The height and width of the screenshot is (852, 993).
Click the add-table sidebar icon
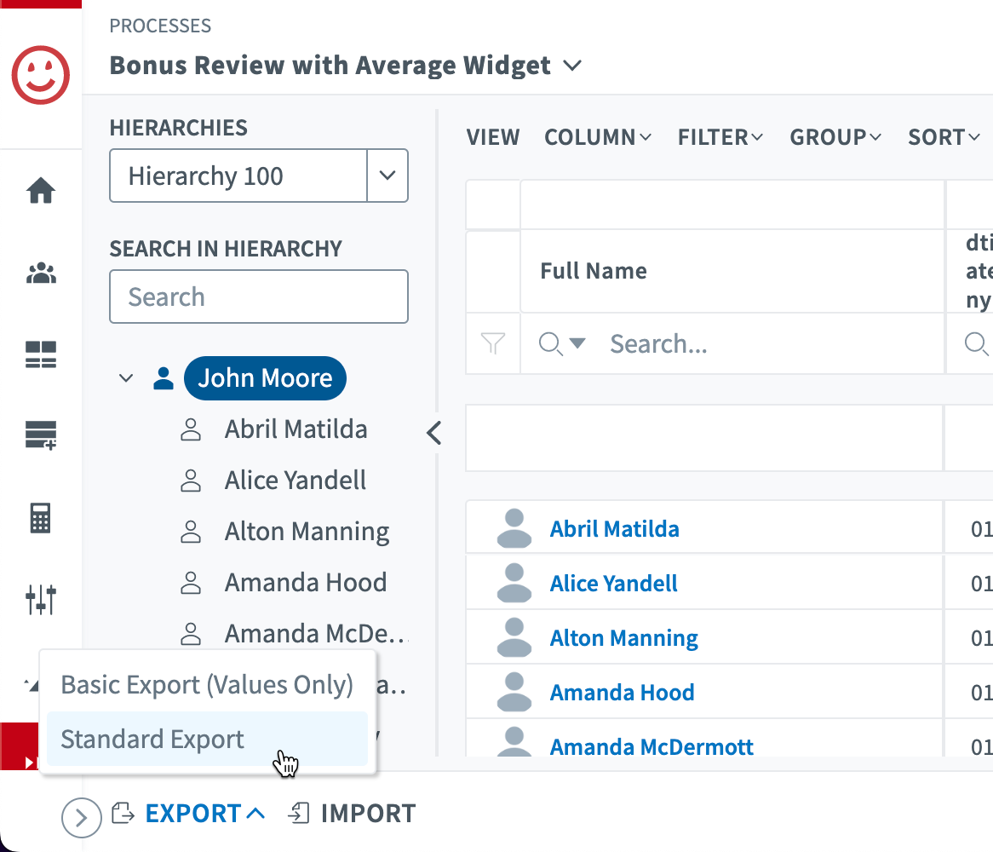tap(41, 435)
